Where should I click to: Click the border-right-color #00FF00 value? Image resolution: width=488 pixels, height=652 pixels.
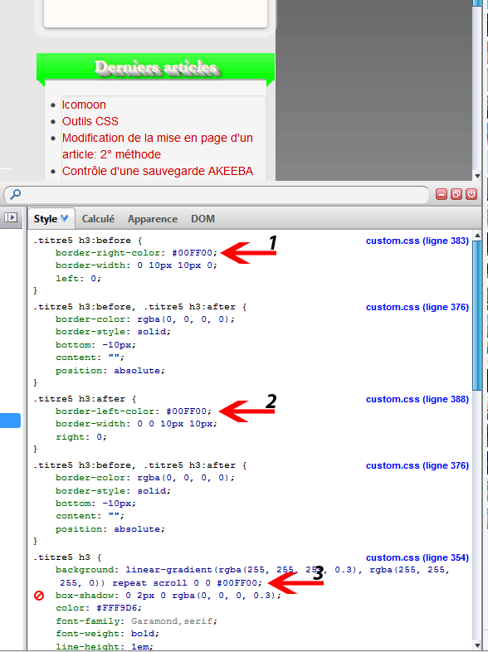pyautogui.click(x=193, y=253)
